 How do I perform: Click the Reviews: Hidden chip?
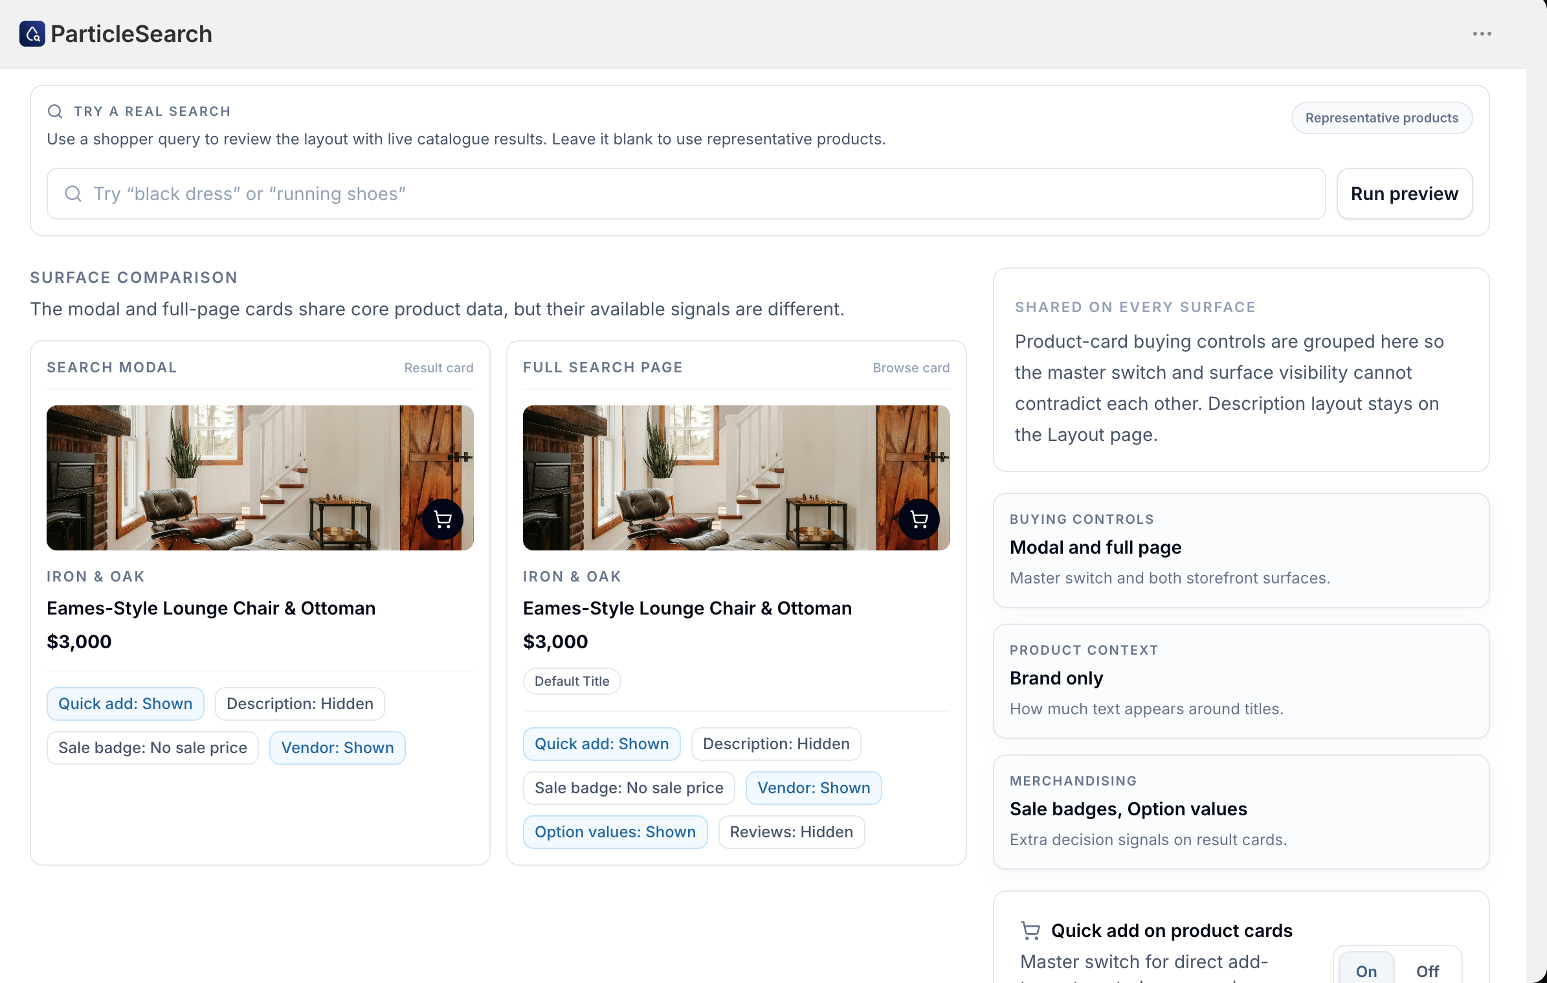tap(792, 832)
